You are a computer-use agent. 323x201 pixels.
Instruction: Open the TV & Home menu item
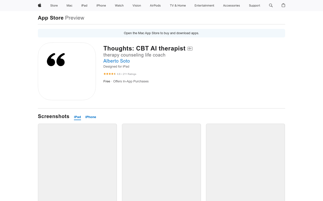tap(178, 6)
